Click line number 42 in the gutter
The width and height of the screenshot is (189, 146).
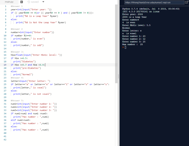(x=5, y=139)
